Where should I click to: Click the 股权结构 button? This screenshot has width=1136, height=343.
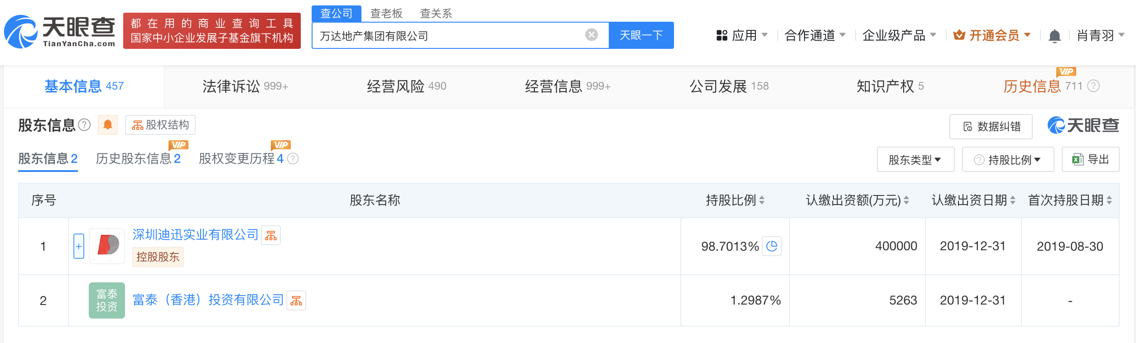(160, 125)
